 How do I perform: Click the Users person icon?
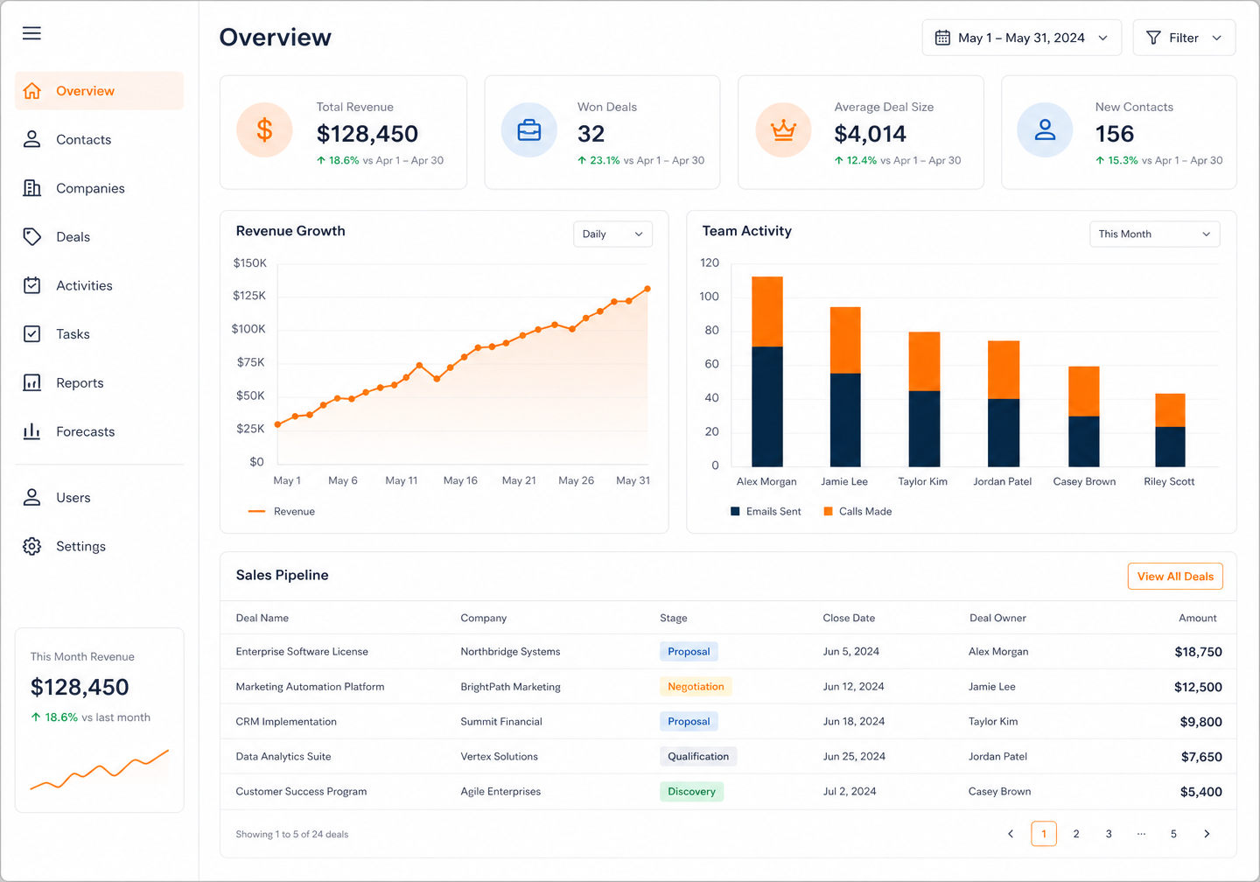click(32, 497)
